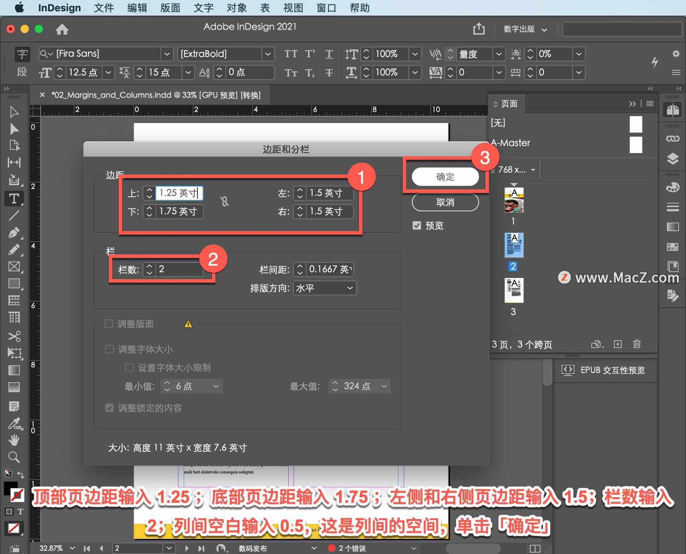
Task: Select the Pen tool
Action: tap(14, 233)
